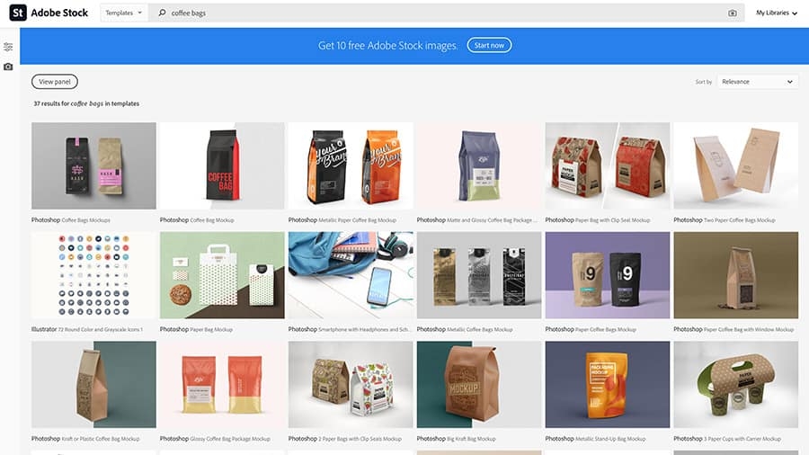Click '37 results for coffee bags in templates' text
This screenshot has height=455, width=809.
86,103
